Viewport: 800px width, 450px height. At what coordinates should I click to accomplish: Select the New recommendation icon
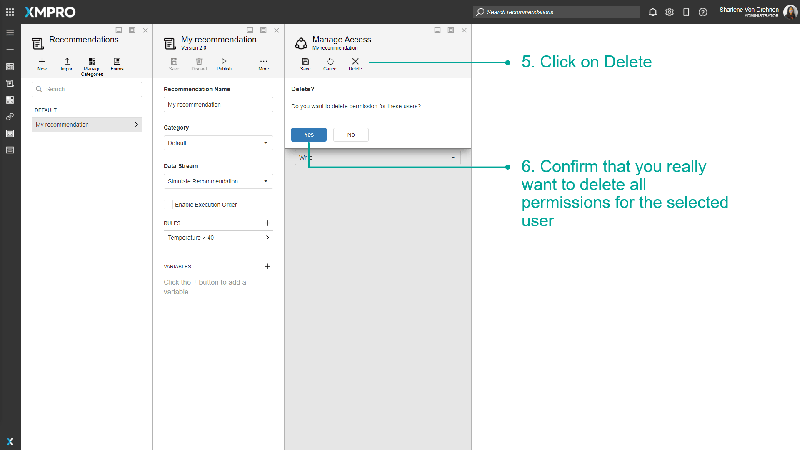[42, 64]
